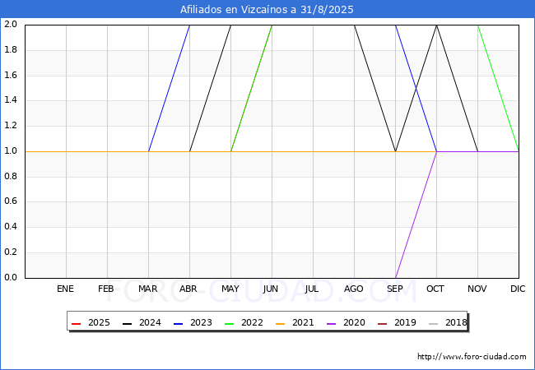Open the foro-ciudad.com URL text
This screenshot has width=535, height=370.
point(472,357)
